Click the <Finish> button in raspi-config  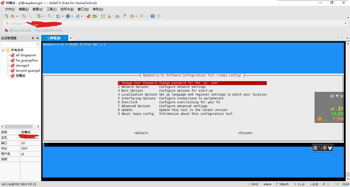tap(245, 133)
